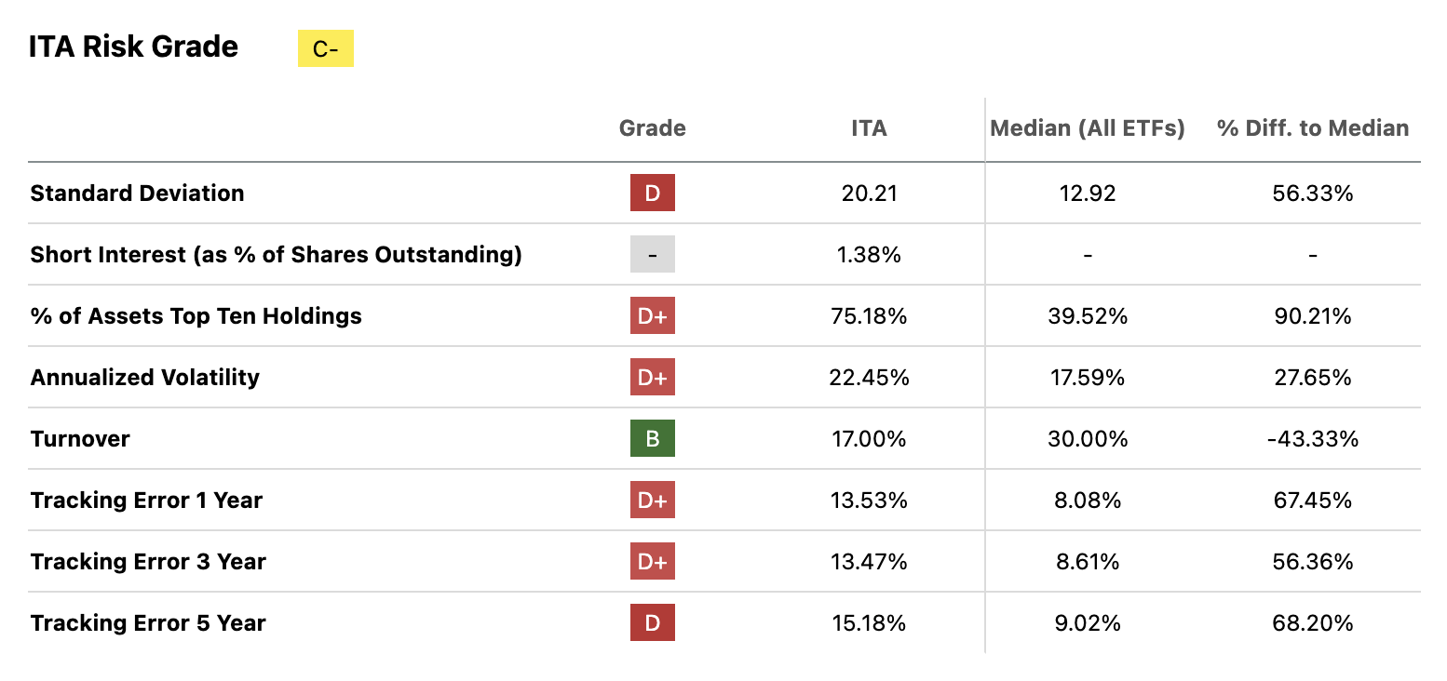Click the green Turnover B grade badge
Viewport: 1447px width, 681px height.
click(652, 439)
